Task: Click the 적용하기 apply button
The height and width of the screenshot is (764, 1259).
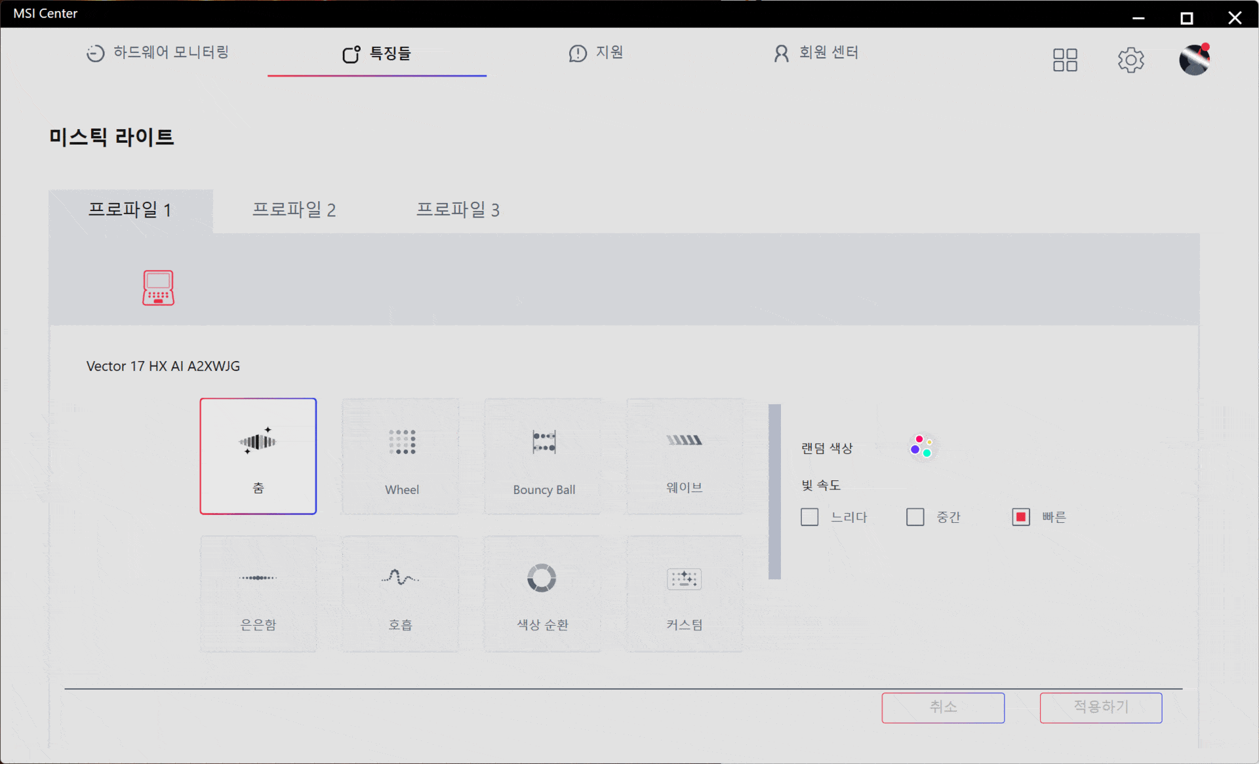Action: click(1101, 708)
